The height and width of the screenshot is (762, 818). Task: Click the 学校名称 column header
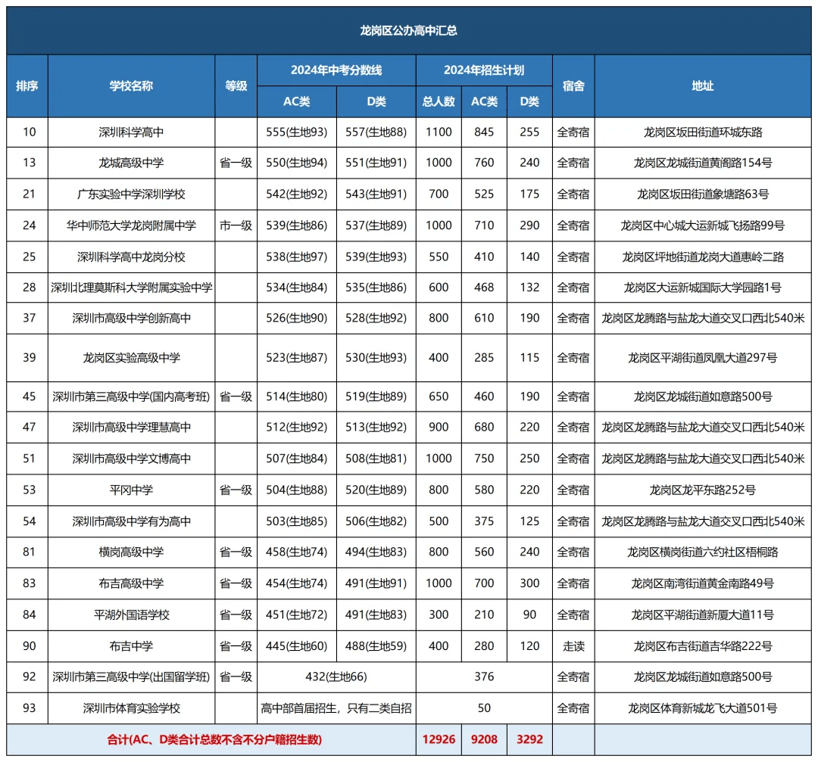[131, 86]
